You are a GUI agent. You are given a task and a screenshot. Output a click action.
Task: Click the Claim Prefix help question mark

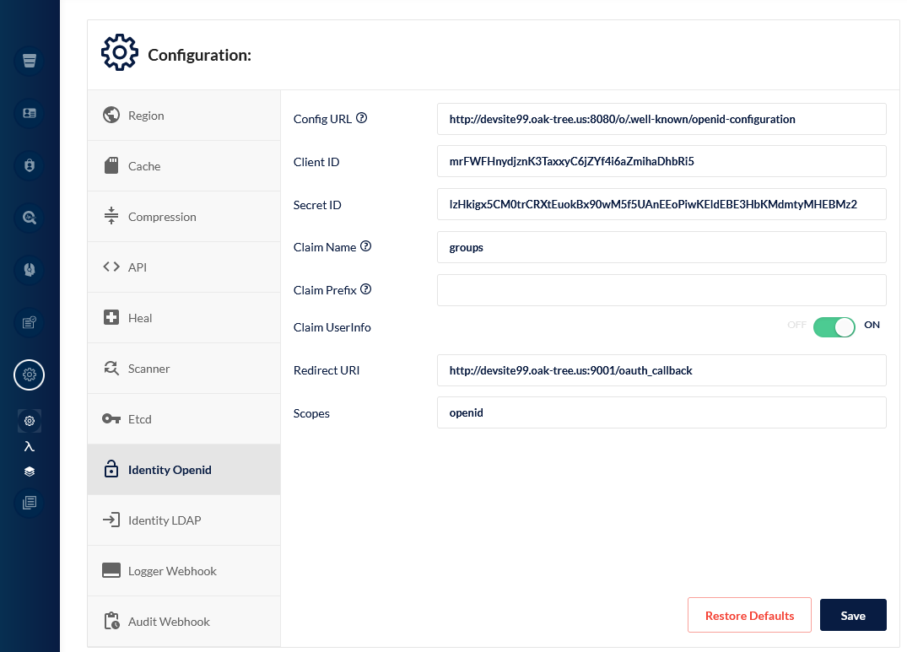point(368,288)
